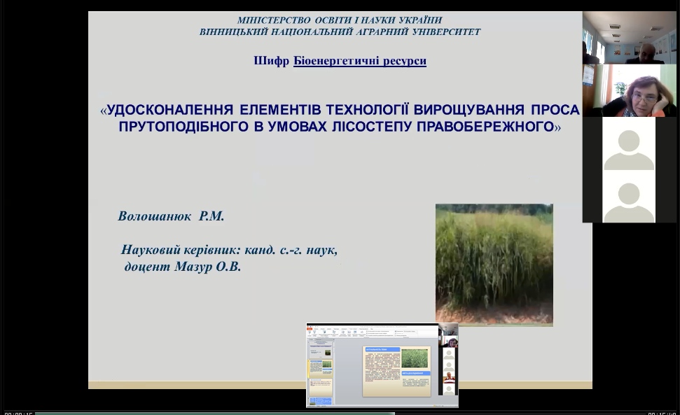Click the lower blank-avatar participant tile
Screen dimensions: 680x415
630,196
